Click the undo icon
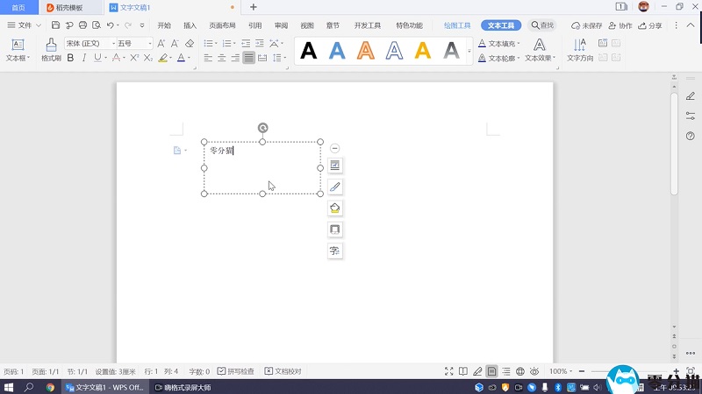Screen dimensions: 702x394 [x=109, y=25]
